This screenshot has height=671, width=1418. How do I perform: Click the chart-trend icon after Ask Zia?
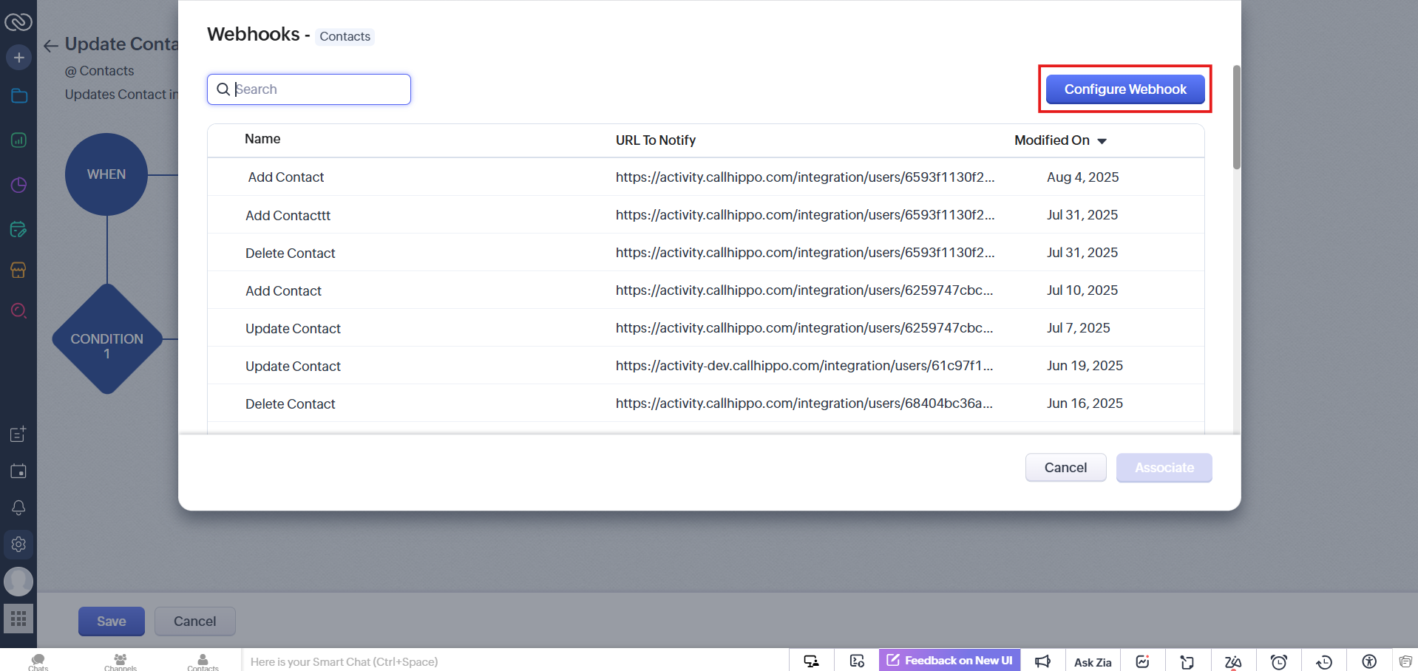click(1142, 661)
